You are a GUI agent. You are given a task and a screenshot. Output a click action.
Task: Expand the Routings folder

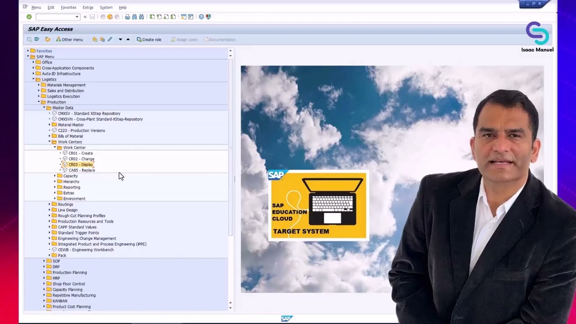tap(49, 204)
